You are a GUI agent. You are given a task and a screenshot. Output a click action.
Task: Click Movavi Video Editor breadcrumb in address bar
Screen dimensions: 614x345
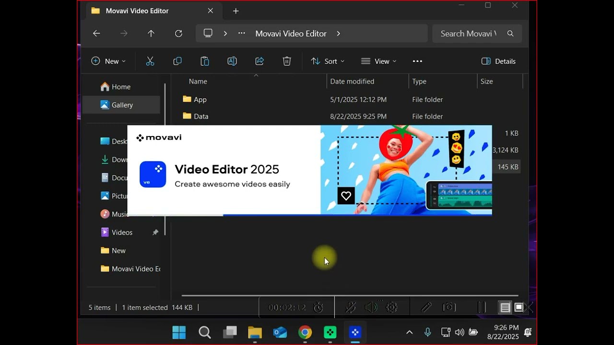291,34
